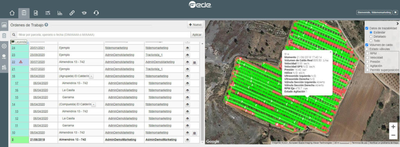Zoom in on the map with plus

coord(393,126)
